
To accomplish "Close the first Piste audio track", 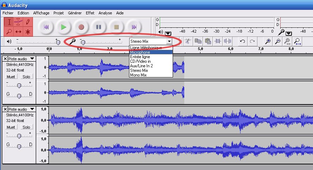I will tap(5, 59).
